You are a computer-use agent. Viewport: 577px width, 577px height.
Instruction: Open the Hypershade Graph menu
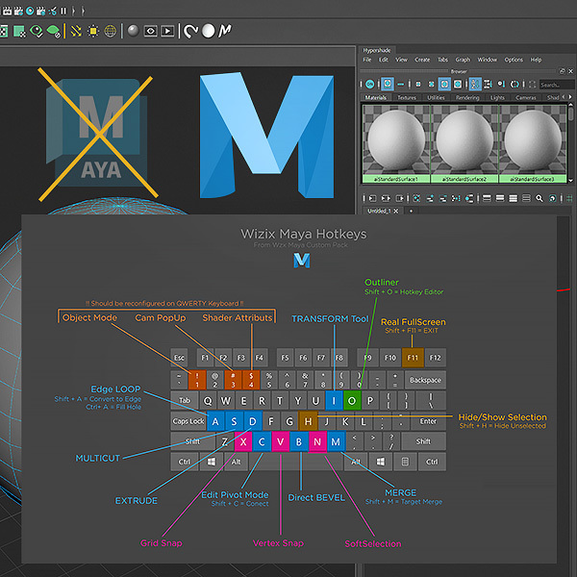point(463,60)
